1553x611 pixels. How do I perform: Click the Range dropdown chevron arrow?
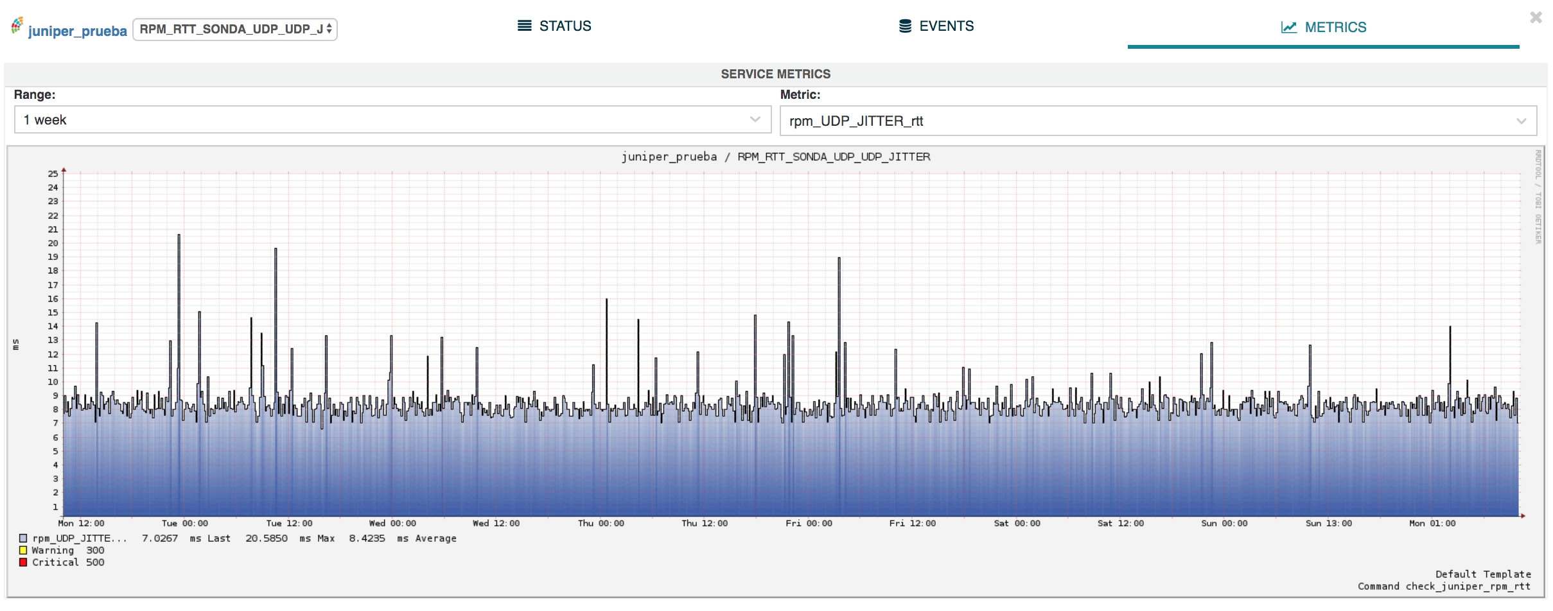[755, 119]
